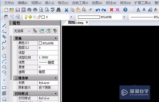This screenshot has height=102, width=159.
Task: Select the Circle drawing tool
Action: point(4,56)
